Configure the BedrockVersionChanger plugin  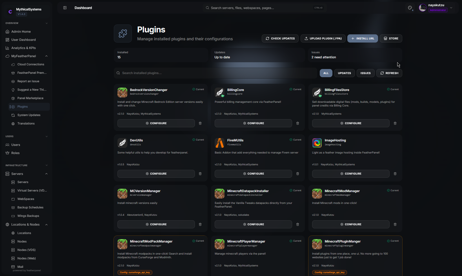pos(156,123)
